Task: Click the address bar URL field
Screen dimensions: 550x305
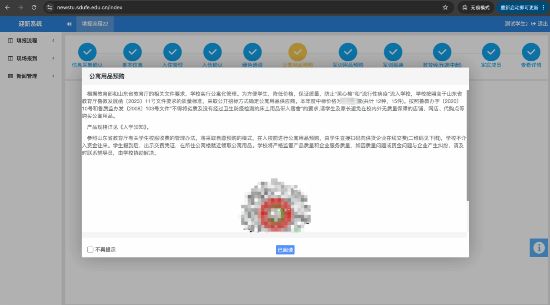Action: [248, 7]
